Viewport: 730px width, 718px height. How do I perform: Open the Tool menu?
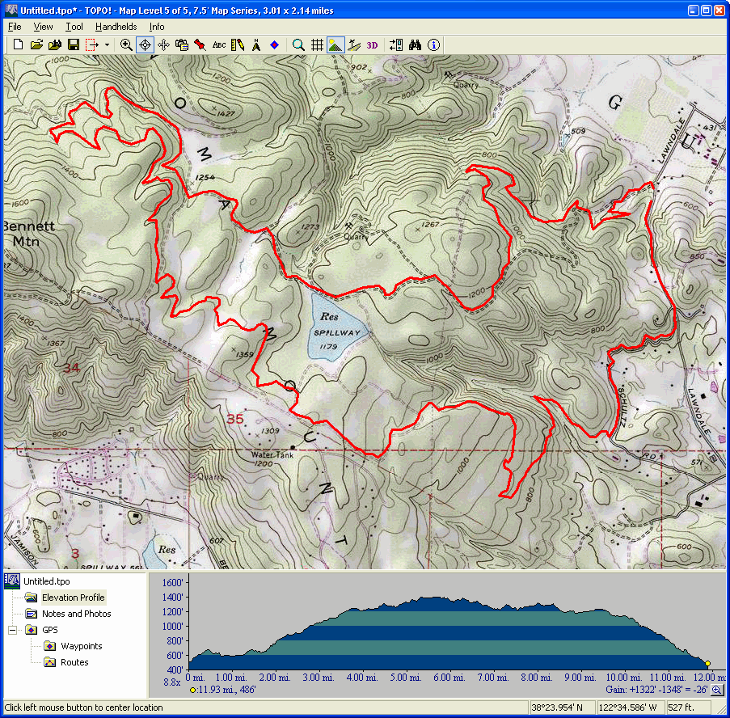74,27
